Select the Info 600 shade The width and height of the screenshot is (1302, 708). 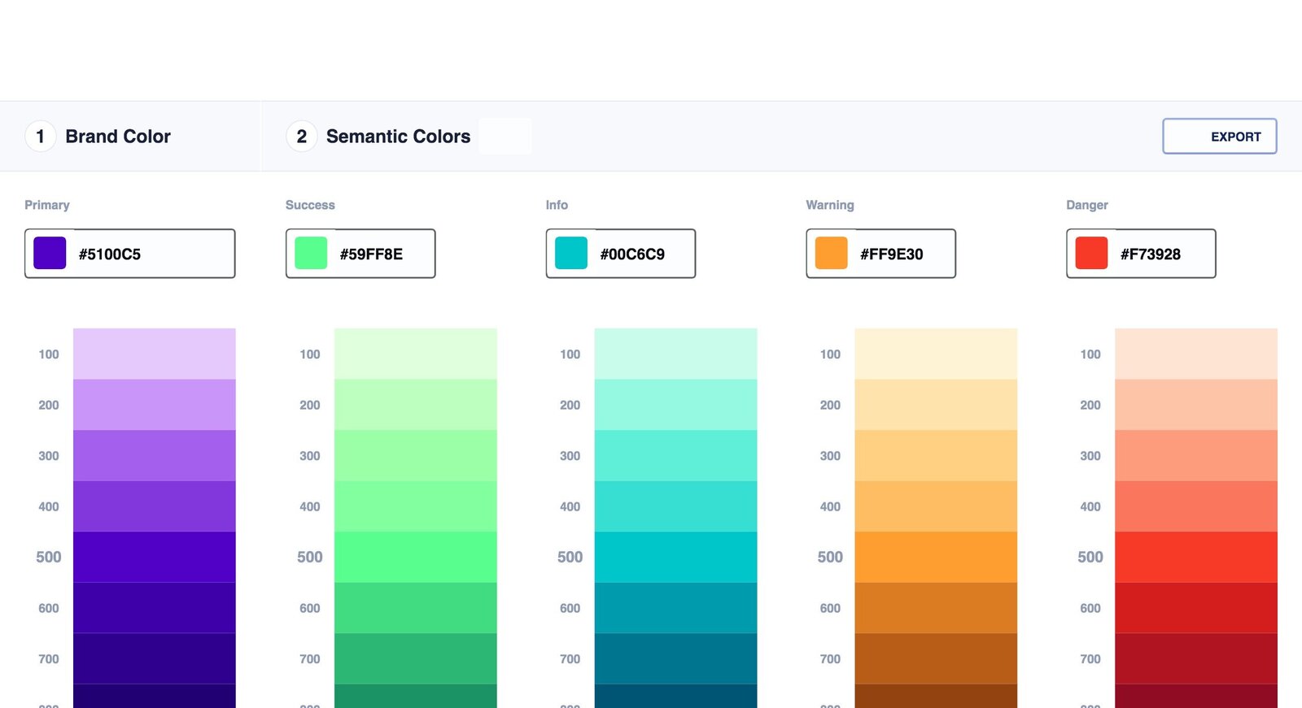(x=676, y=608)
